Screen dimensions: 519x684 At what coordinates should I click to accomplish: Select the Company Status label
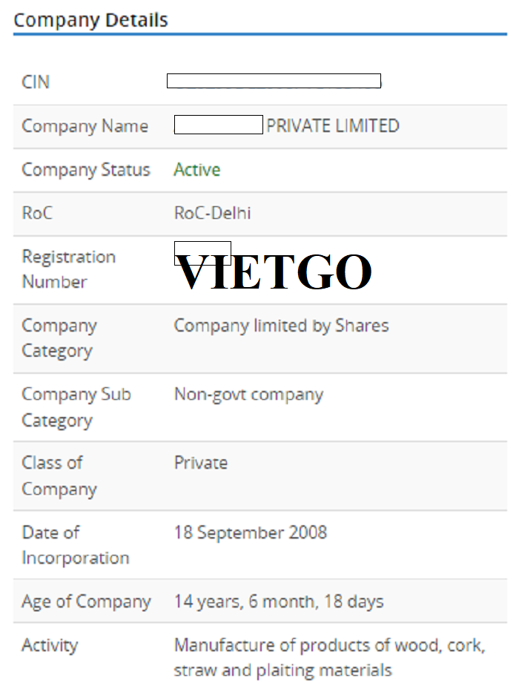point(86,170)
